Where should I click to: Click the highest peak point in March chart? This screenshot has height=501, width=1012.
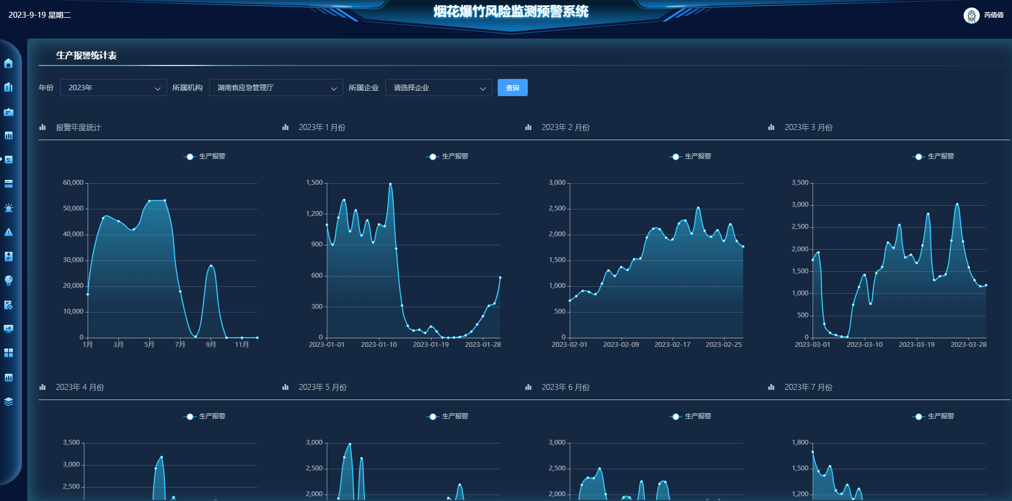[x=957, y=204]
